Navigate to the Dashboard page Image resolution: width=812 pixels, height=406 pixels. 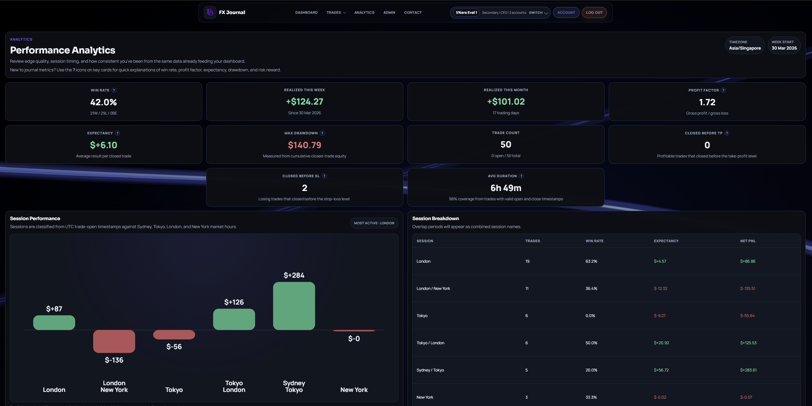pos(306,12)
